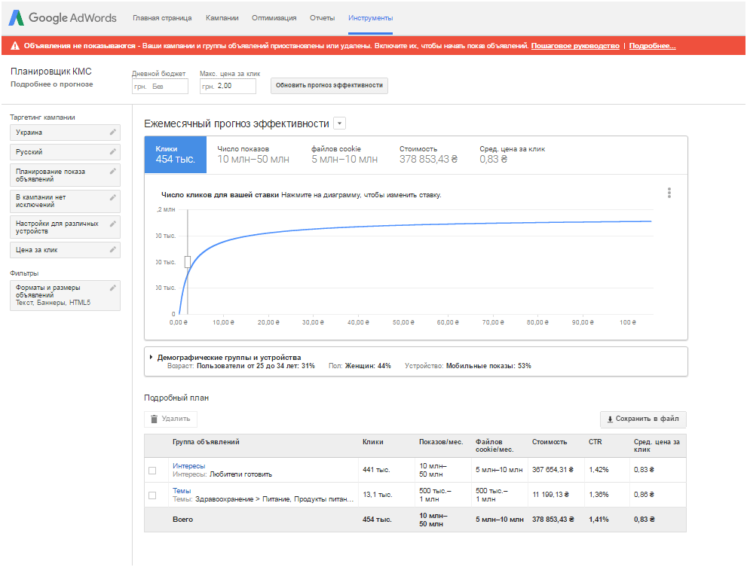This screenshot has height=567, width=747.
Task: Click the Сохранить в файл button
Action: point(643,419)
